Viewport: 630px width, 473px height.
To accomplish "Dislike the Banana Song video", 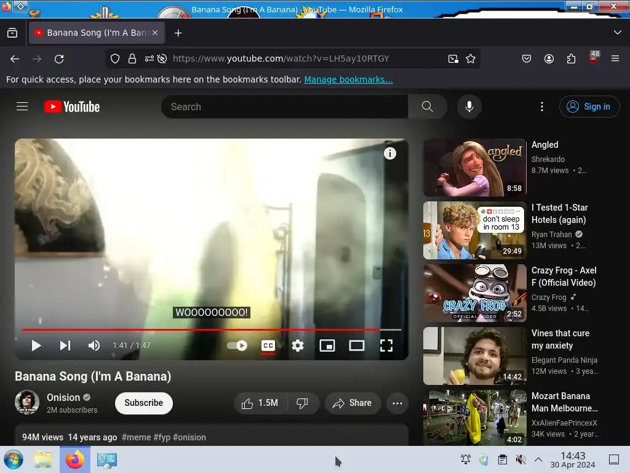I will 302,403.
